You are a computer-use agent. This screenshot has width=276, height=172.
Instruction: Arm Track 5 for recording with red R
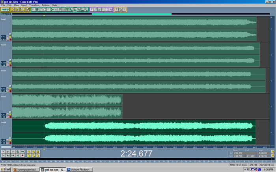click(10, 117)
